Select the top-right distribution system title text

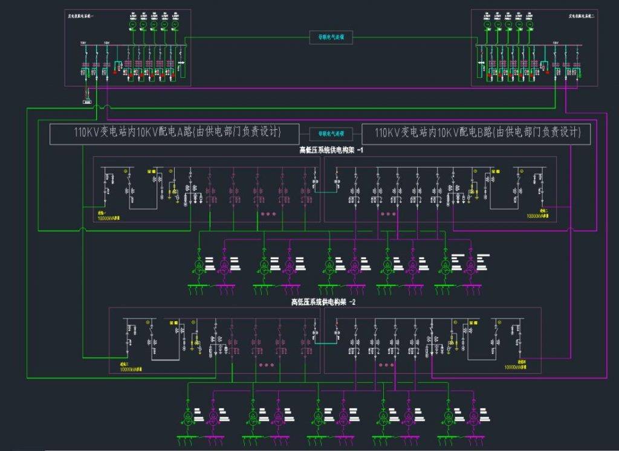pos(582,16)
